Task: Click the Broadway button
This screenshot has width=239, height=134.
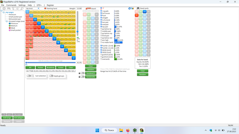Action: click(x=51, y=68)
